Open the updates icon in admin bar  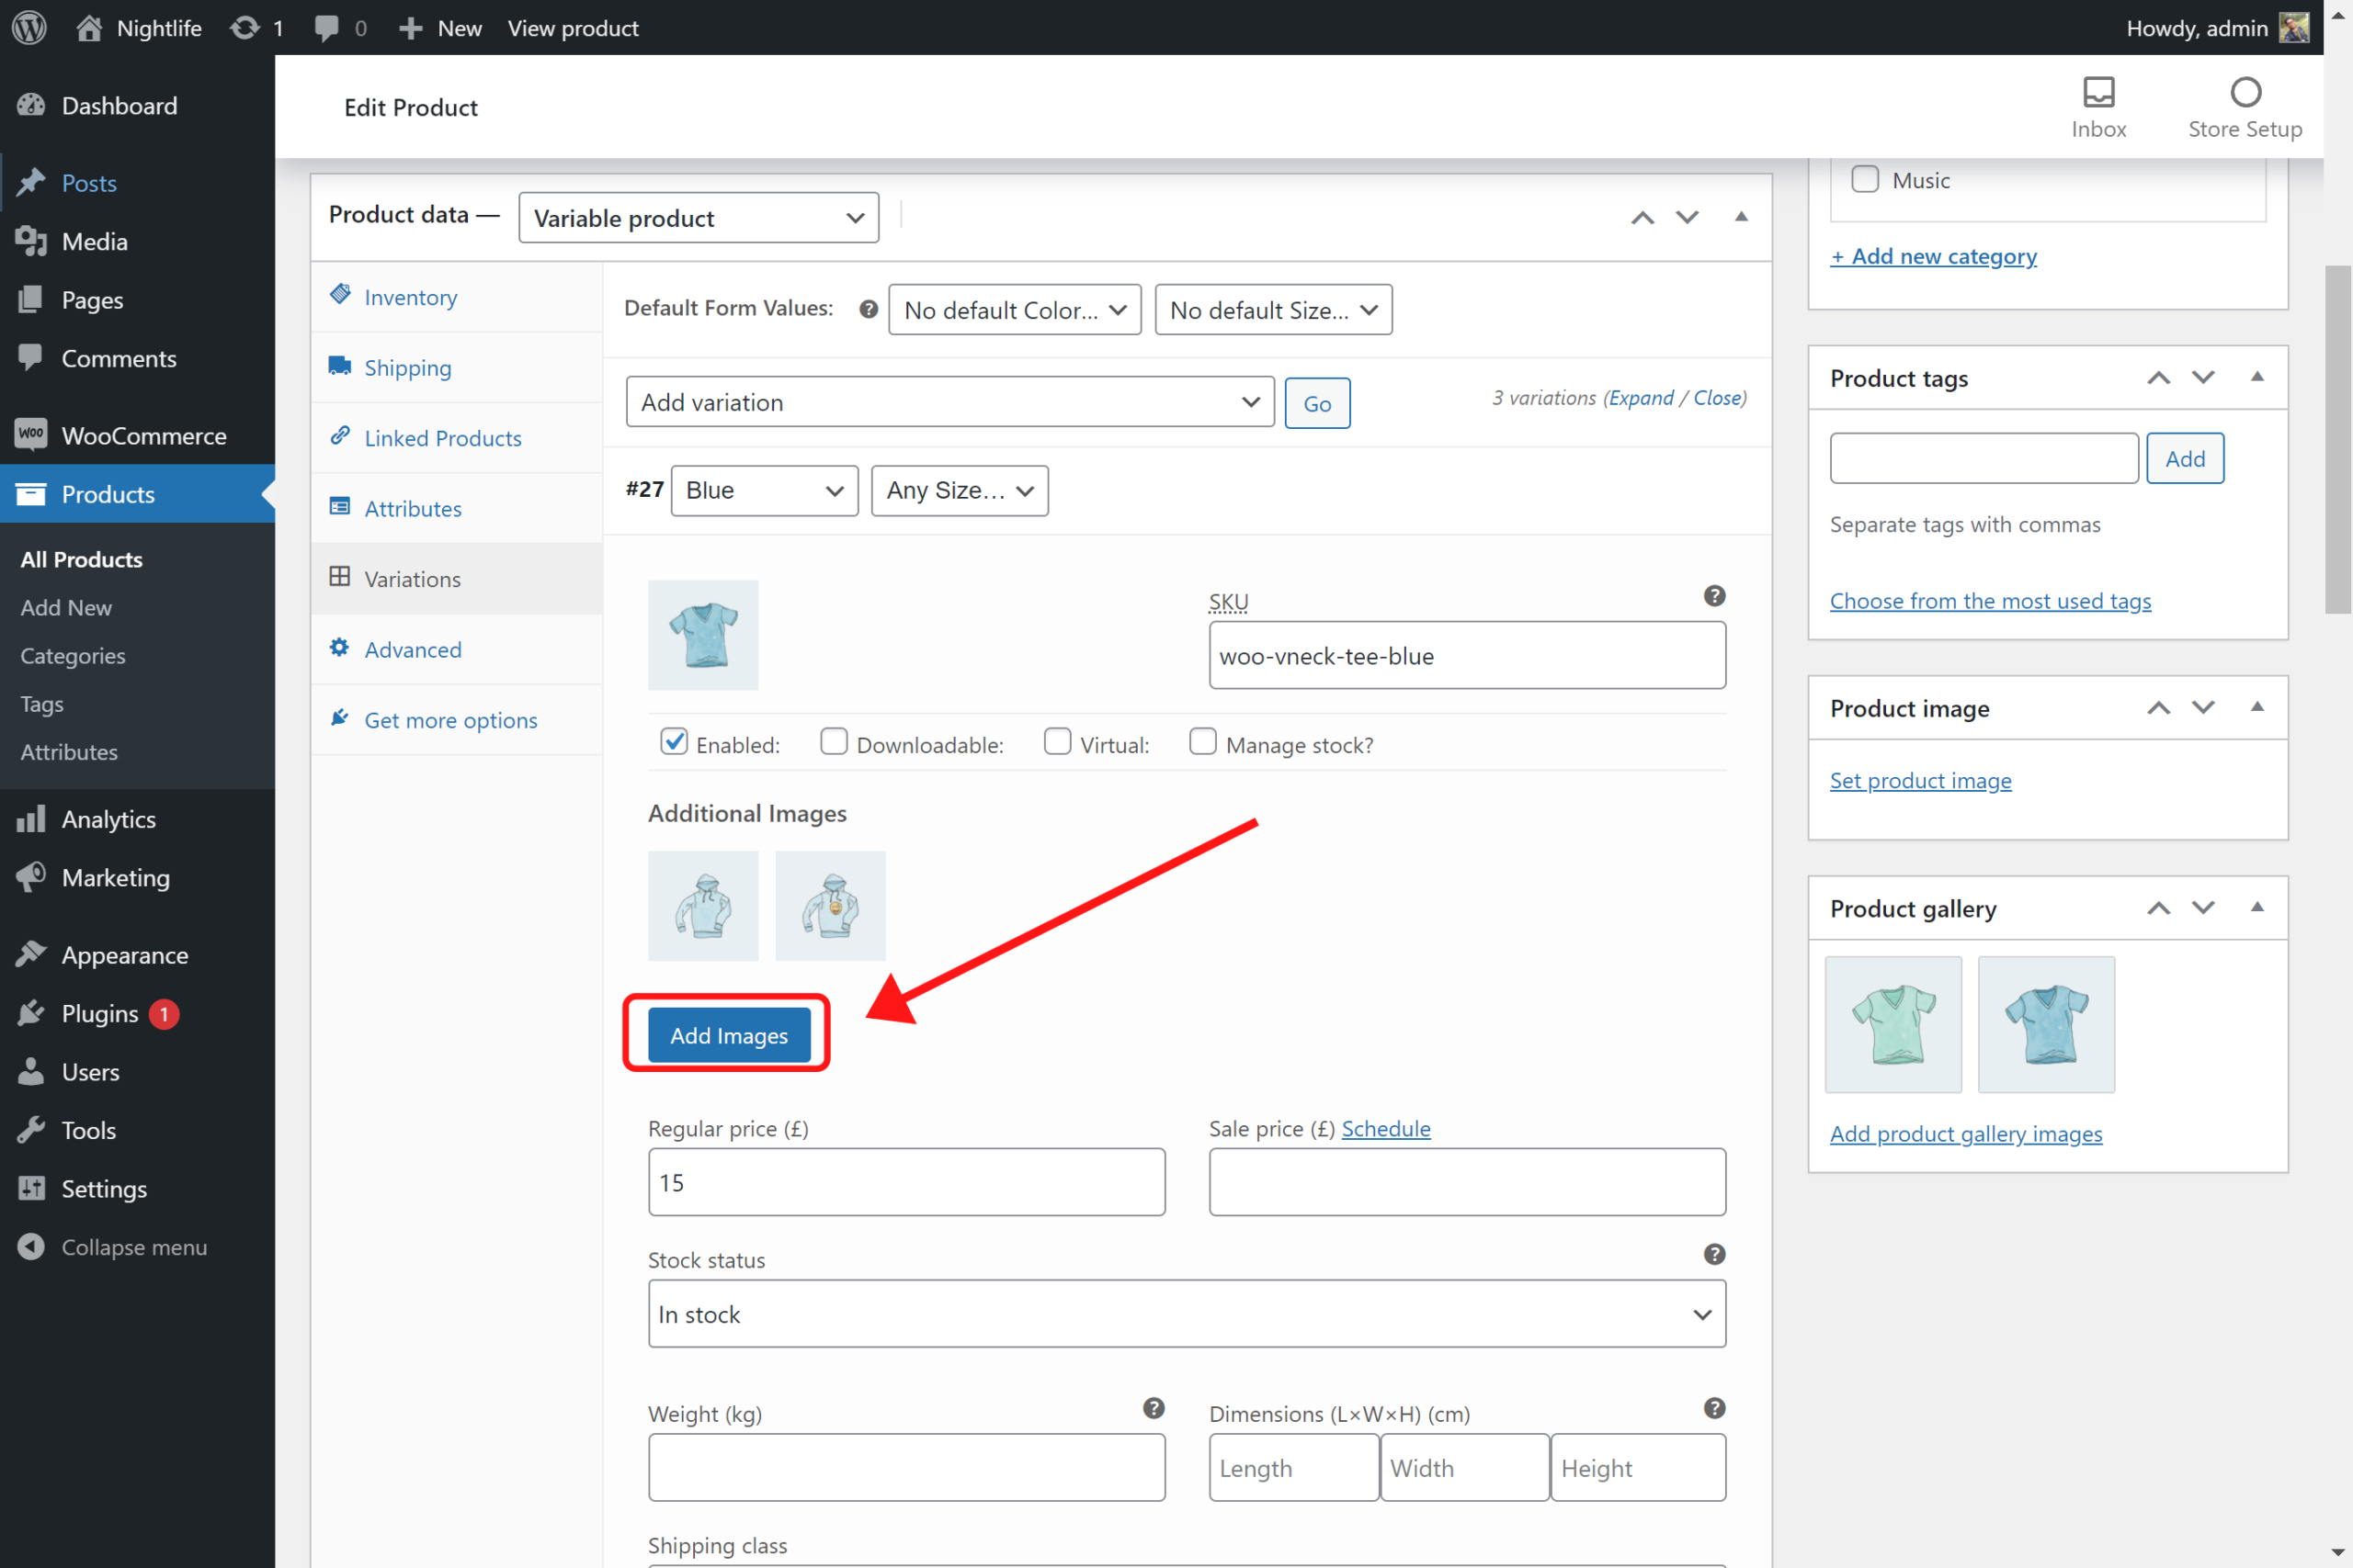click(x=245, y=27)
